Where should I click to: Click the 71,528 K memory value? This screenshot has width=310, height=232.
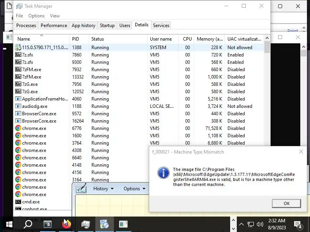point(214,128)
